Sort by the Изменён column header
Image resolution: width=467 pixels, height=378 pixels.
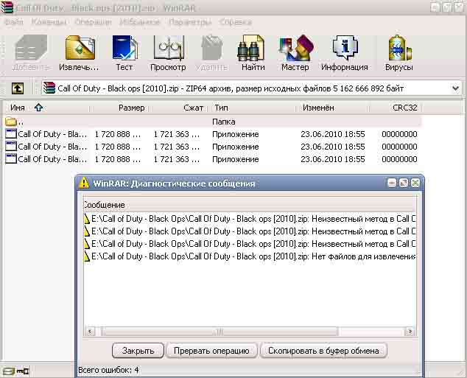tap(333, 108)
